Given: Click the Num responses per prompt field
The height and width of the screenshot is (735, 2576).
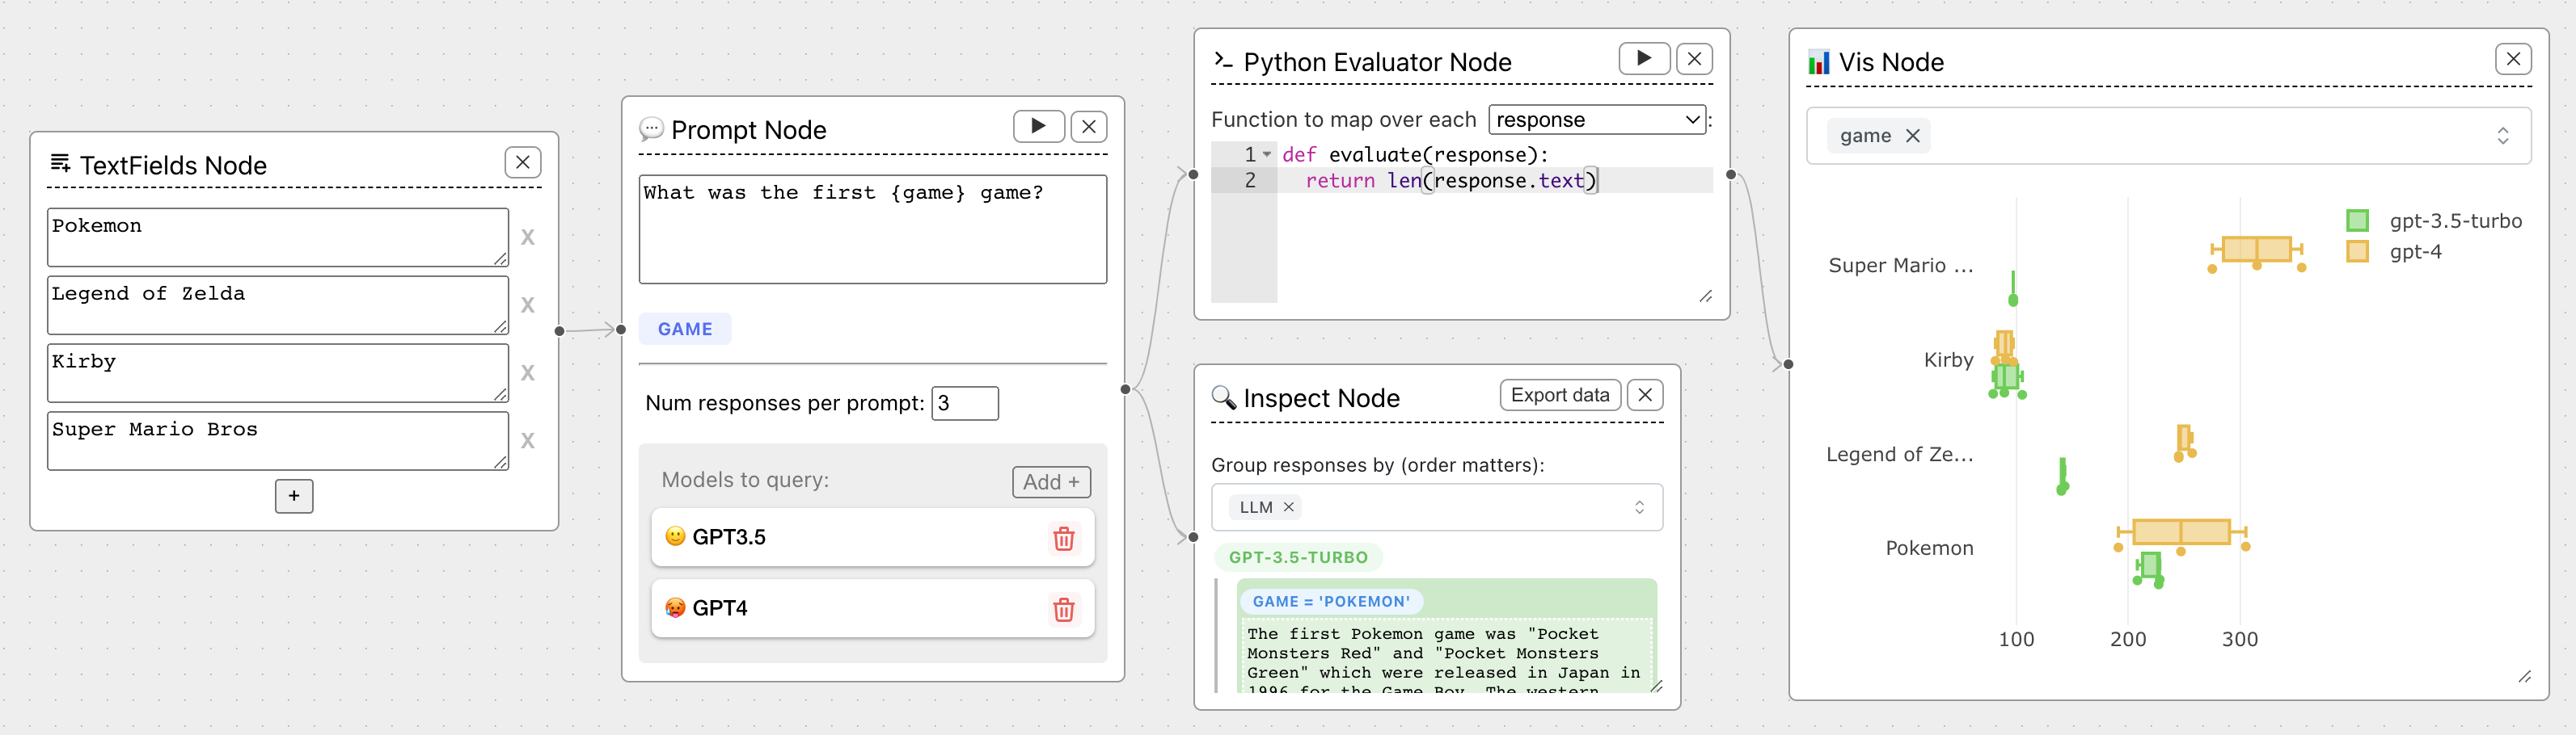Looking at the screenshot, I should tap(963, 402).
